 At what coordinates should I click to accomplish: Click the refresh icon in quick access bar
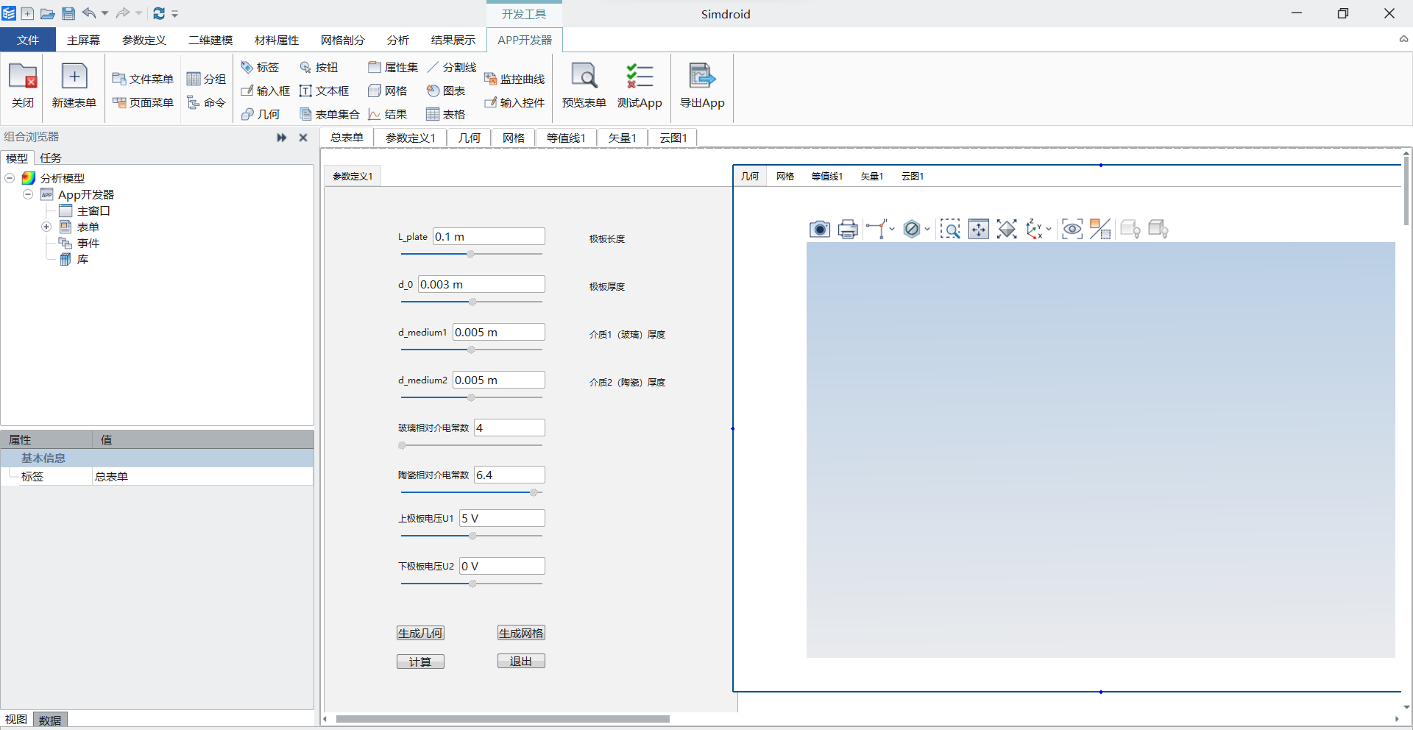[159, 13]
